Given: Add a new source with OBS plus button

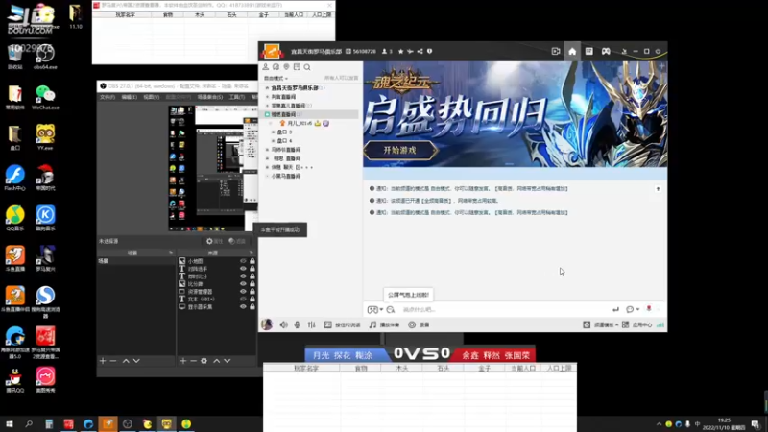Looking at the screenshot, I should [x=183, y=361].
